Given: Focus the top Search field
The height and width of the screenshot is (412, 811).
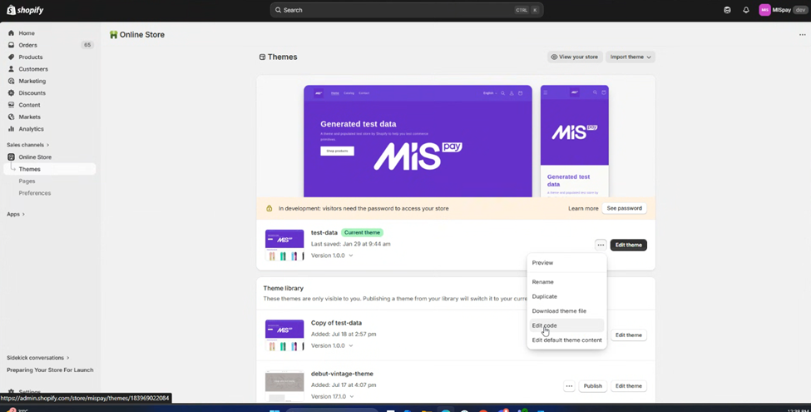Looking at the screenshot, I should tap(407, 10).
